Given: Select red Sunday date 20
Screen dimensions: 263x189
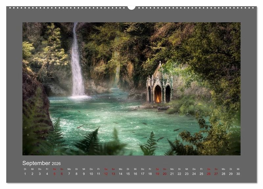Looking at the screenshot, I should [x=165, y=174].
